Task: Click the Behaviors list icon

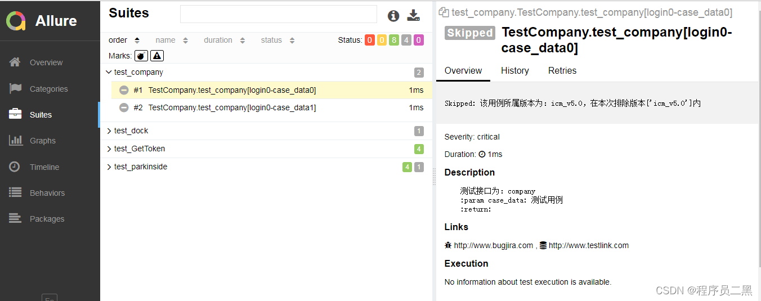Action: point(15,192)
